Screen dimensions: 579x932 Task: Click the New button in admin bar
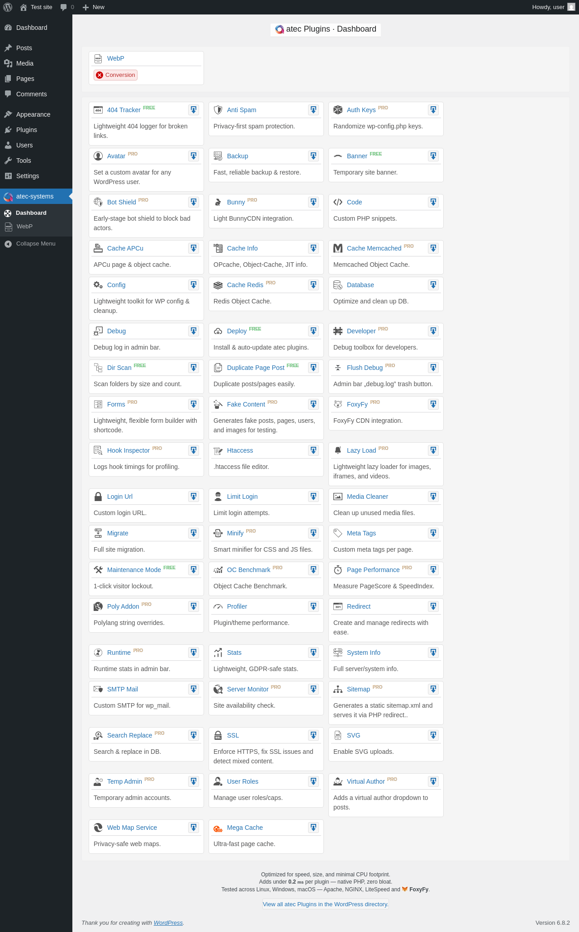(94, 7)
